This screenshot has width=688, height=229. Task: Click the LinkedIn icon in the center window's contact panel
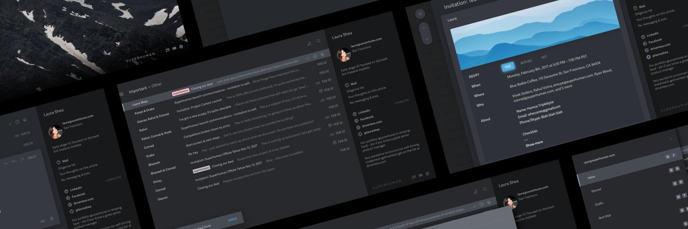[x=355, y=113]
